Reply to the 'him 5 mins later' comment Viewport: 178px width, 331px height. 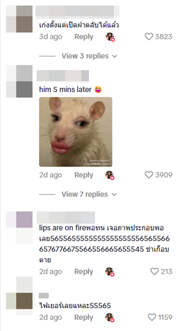coord(84,175)
